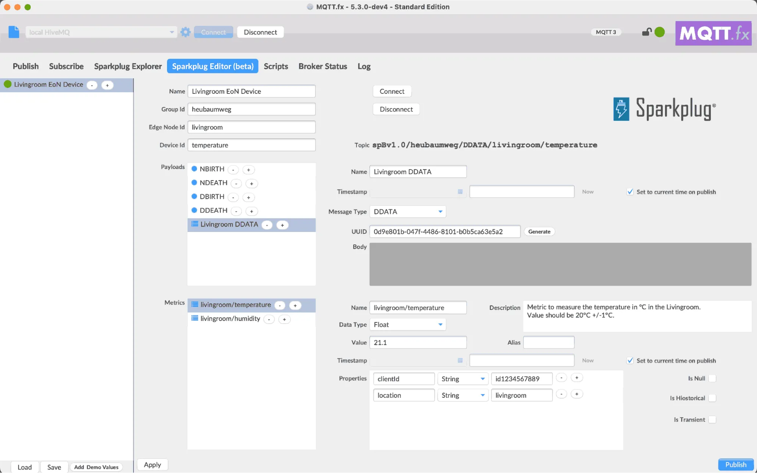Click the Apply button
Viewport: 757px width, 473px height.
pyautogui.click(x=152, y=465)
